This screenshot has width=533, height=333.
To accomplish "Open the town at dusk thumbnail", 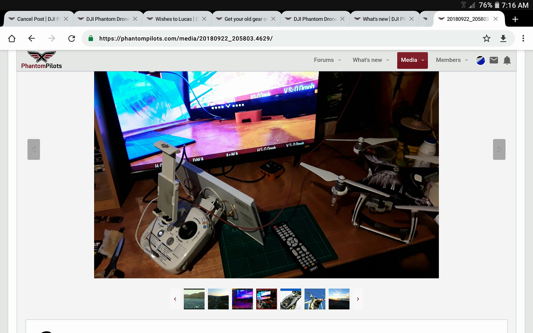I will (x=218, y=299).
